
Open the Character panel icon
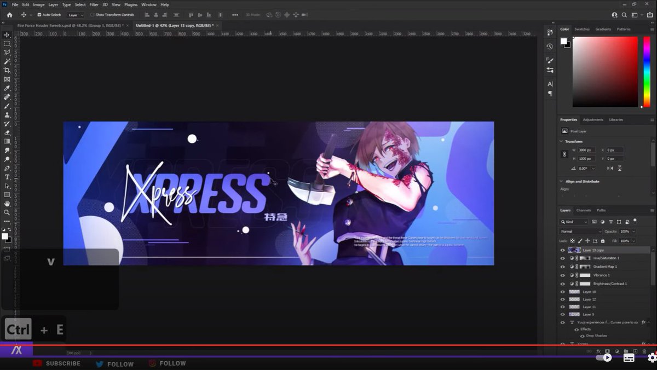550,84
